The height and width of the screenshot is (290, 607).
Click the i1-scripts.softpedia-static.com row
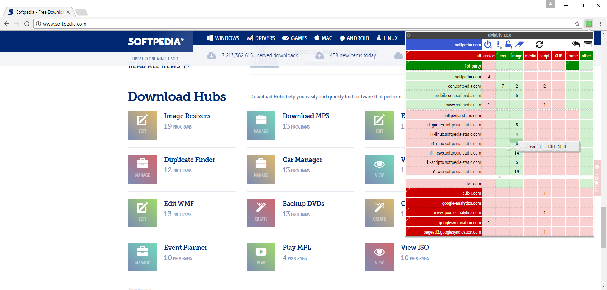(x=444, y=162)
